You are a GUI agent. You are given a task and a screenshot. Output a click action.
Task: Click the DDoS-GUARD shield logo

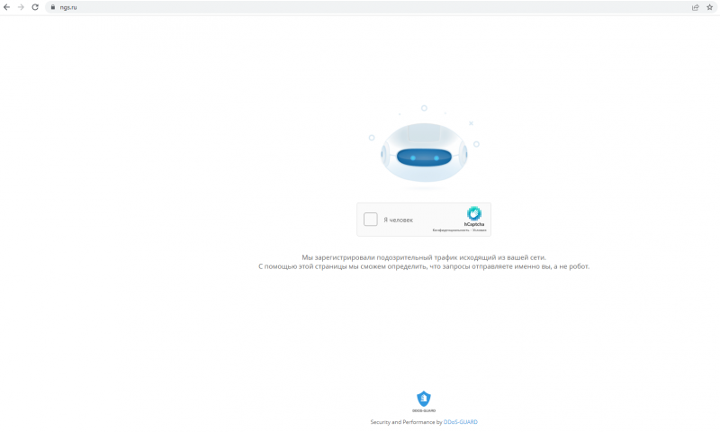[424, 397]
